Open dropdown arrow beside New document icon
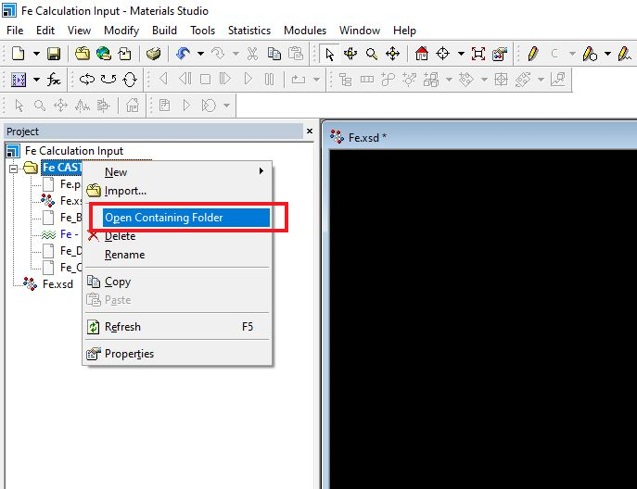 click(x=34, y=55)
